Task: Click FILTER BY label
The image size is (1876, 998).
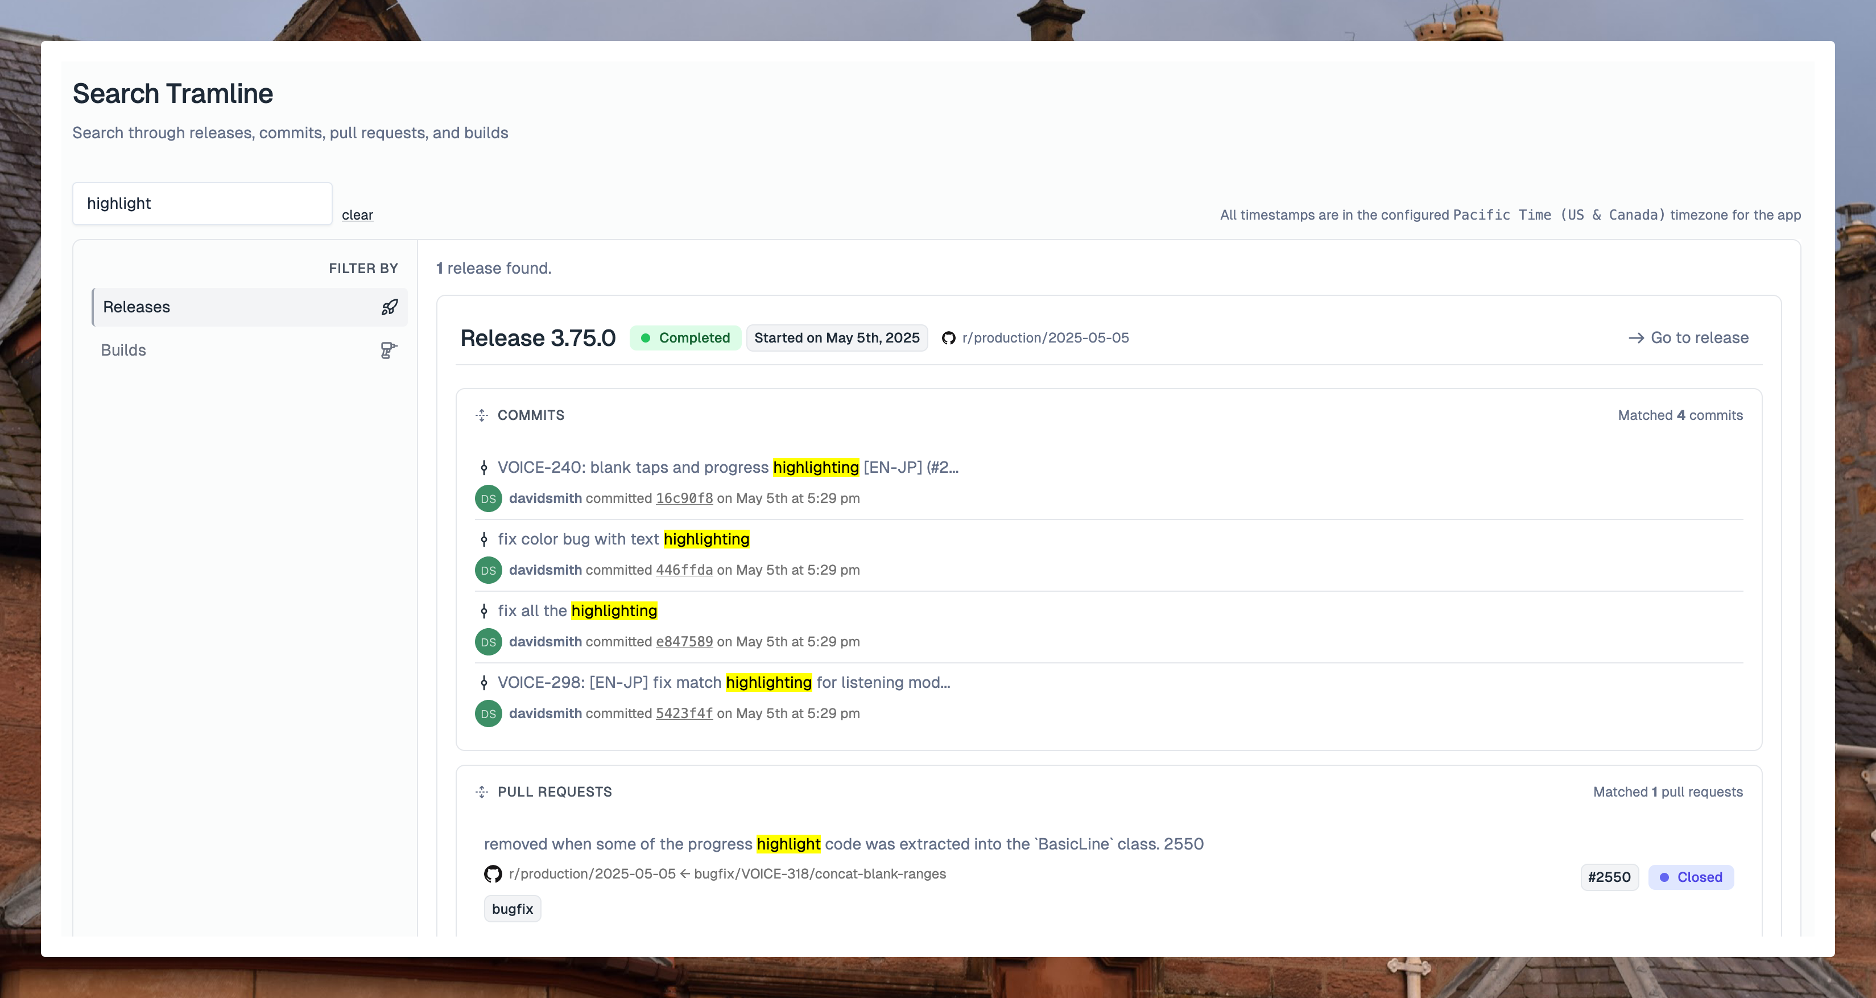Action: pyautogui.click(x=363, y=268)
